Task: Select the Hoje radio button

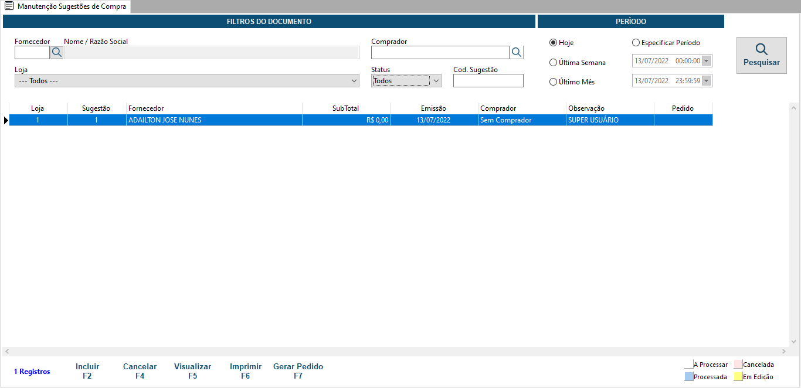Action: 553,43
